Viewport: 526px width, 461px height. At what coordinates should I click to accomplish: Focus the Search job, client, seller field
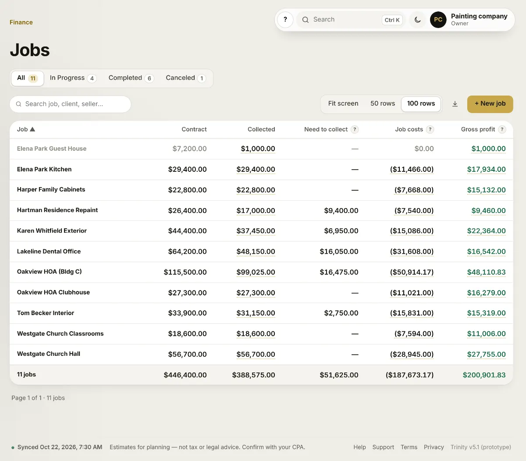tap(70, 104)
